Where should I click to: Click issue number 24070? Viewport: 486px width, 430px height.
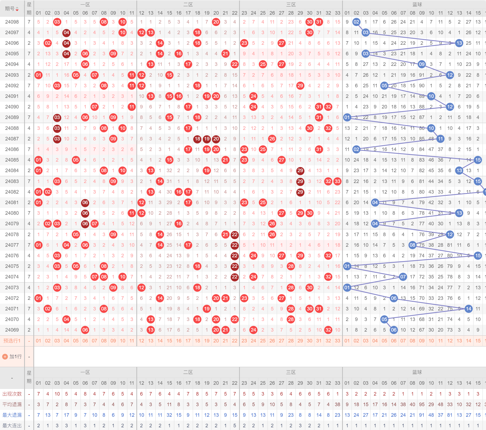click(12, 319)
